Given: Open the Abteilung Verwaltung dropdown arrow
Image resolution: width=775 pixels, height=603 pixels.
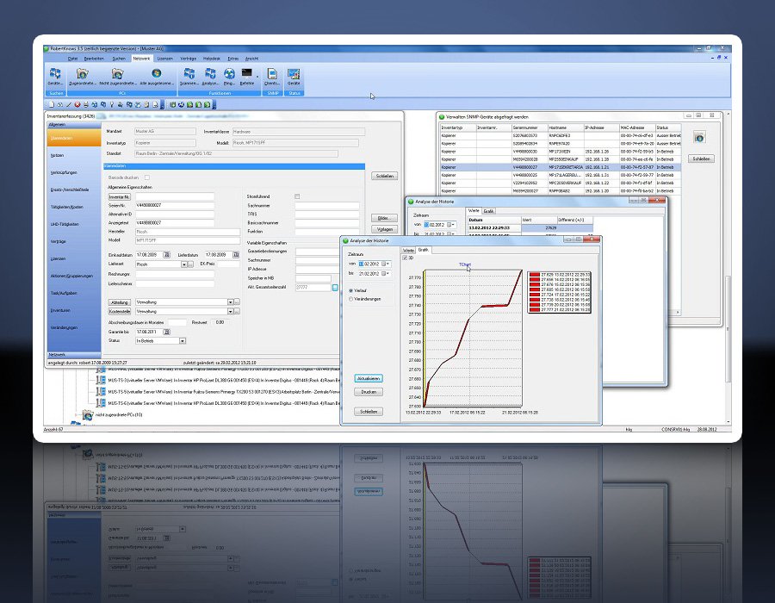Looking at the screenshot, I should pos(230,302).
